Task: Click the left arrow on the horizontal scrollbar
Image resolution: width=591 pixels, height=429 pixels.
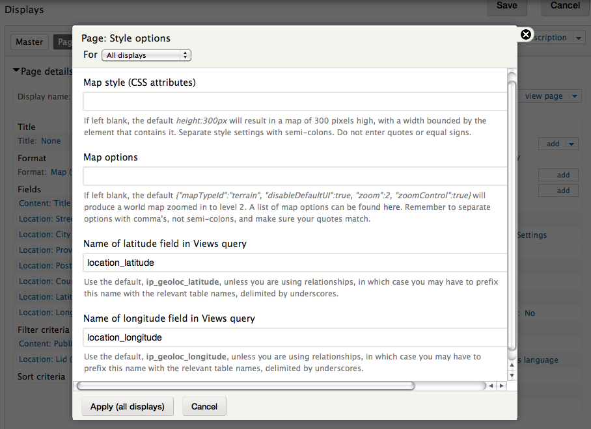Action: [x=491, y=385]
